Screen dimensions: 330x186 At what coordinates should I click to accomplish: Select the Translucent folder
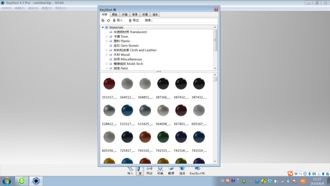130,32
